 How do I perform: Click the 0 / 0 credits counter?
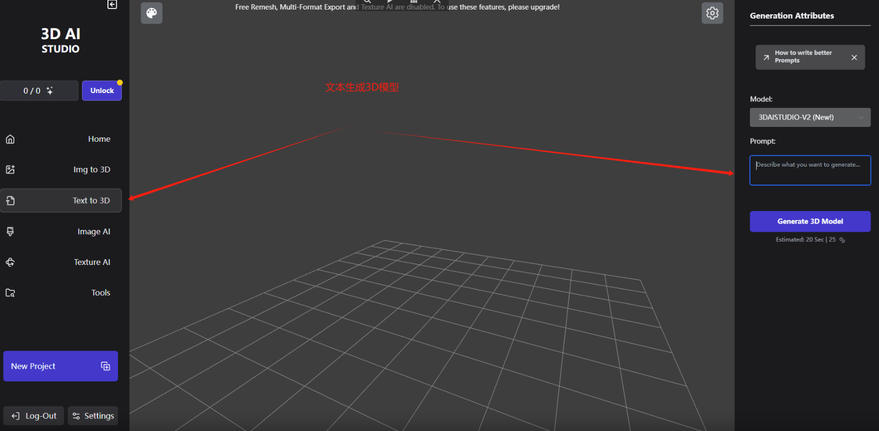(39, 90)
